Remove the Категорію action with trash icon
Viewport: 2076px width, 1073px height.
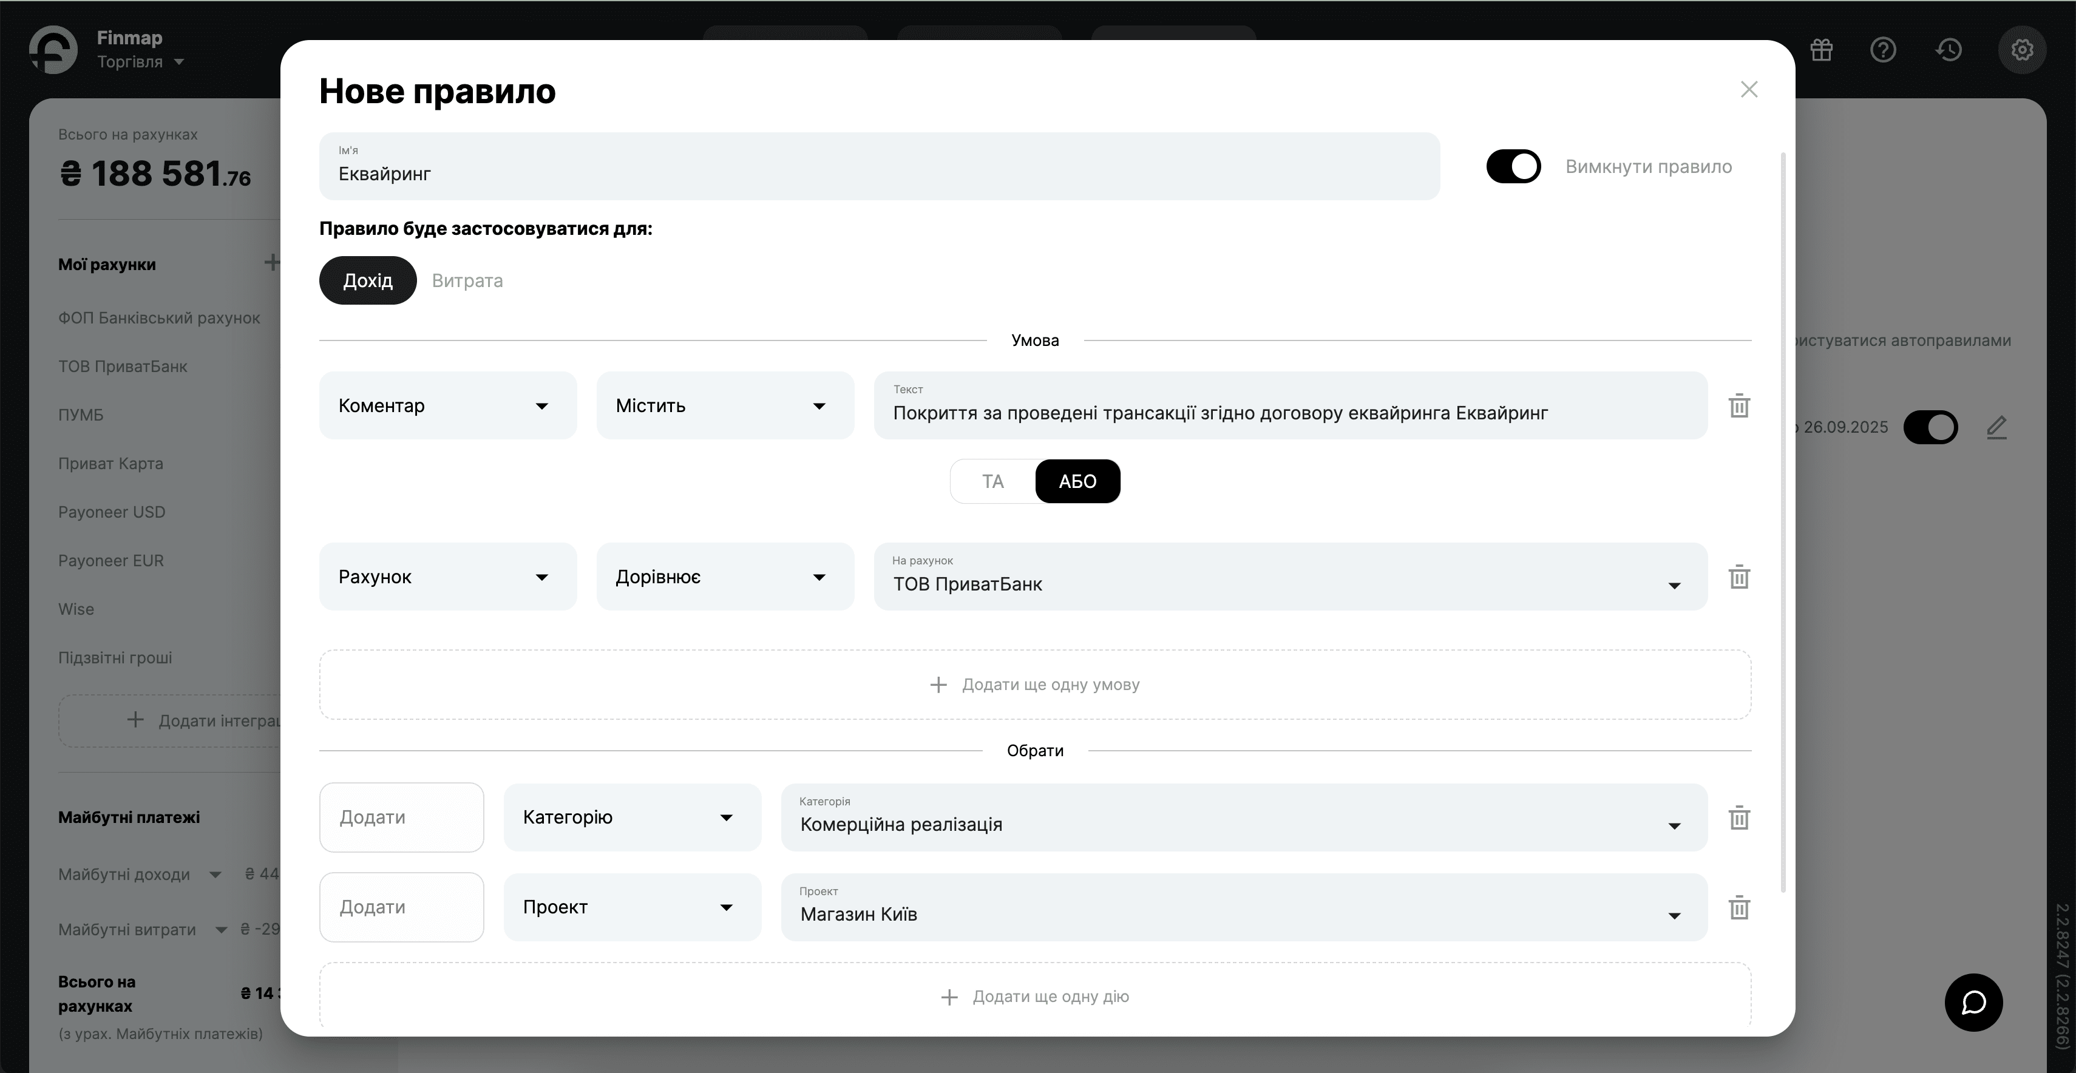click(x=1738, y=817)
